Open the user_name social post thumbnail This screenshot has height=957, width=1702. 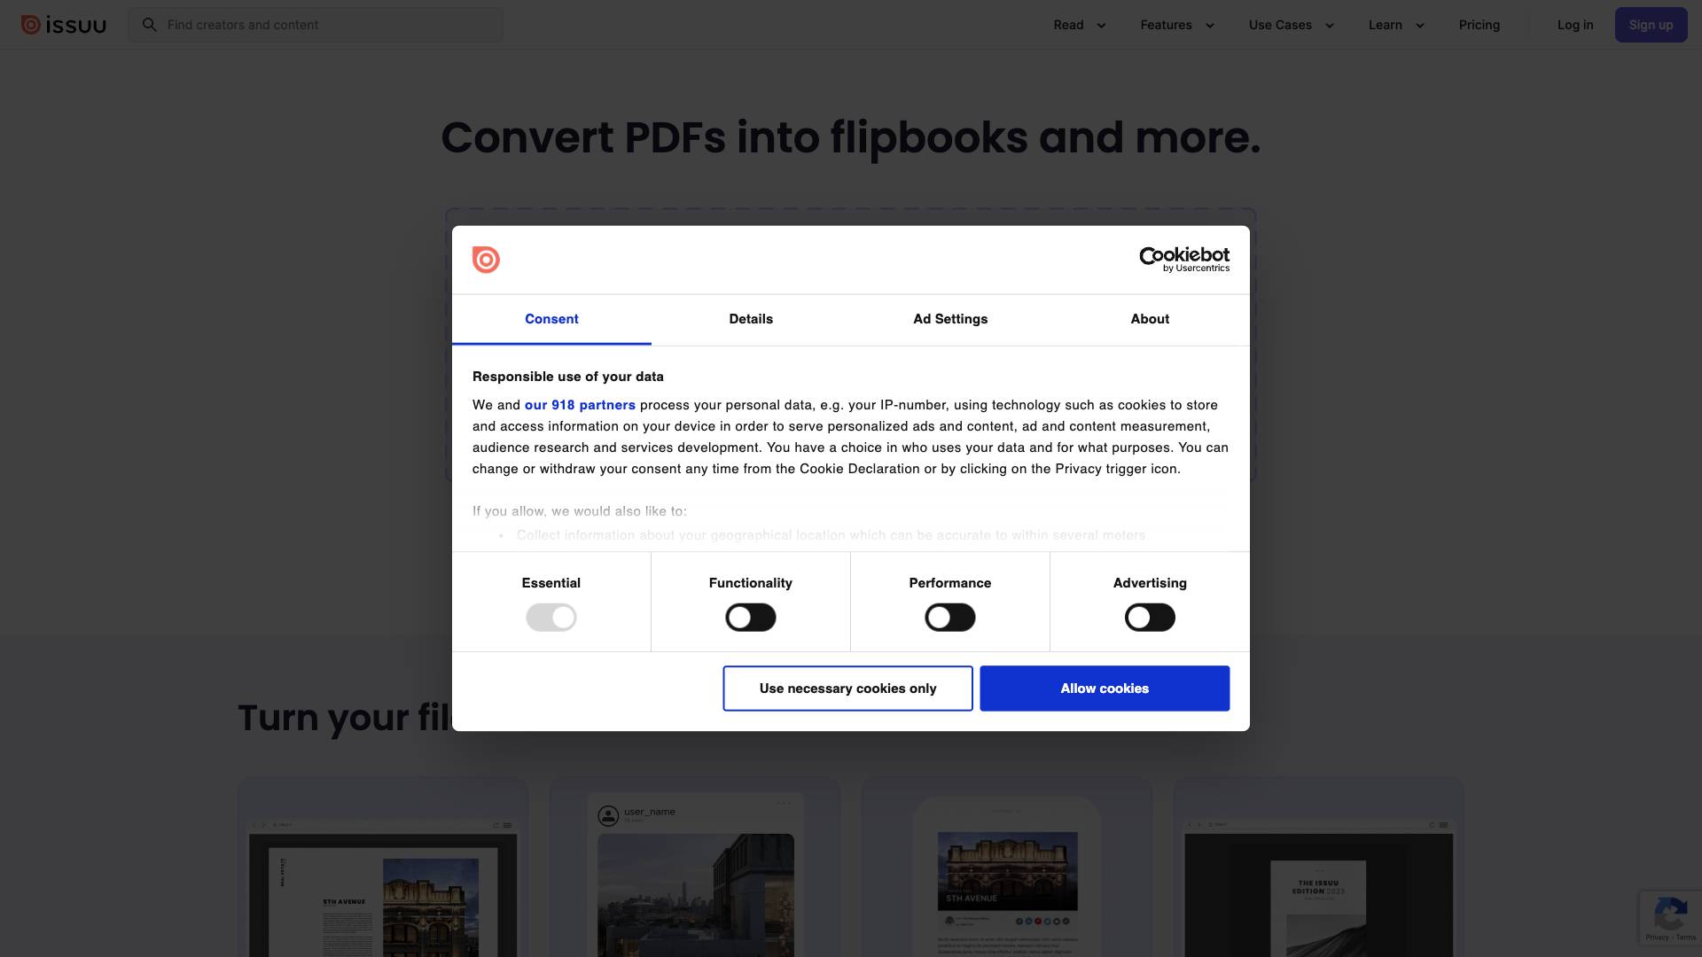coord(695,868)
